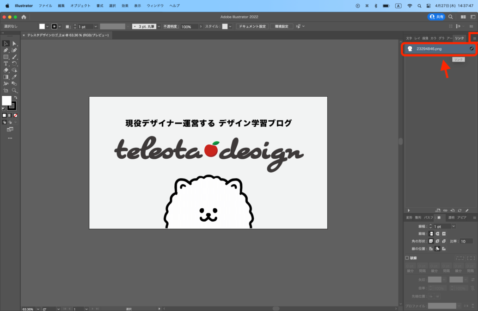478x311 pixels.
Task: Switch to 透明 panel tab
Action: [x=451, y=218]
